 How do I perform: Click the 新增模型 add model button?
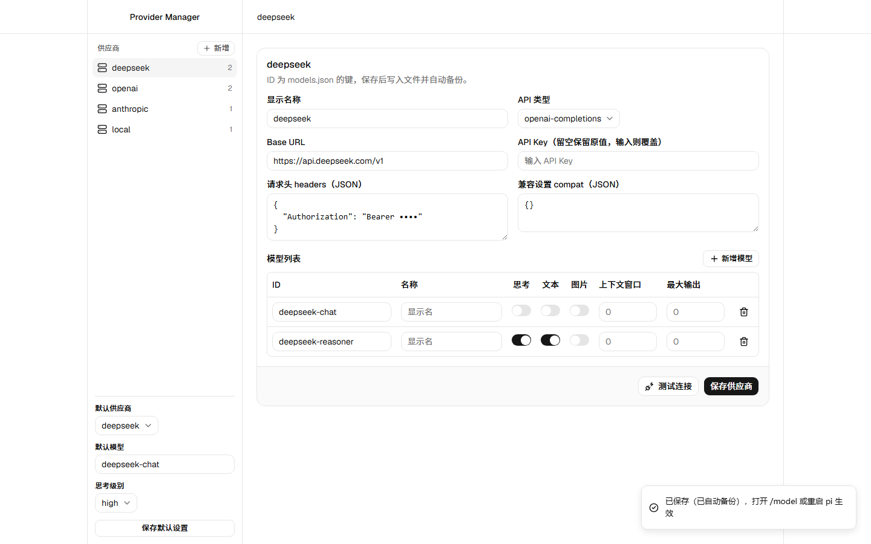[731, 259]
